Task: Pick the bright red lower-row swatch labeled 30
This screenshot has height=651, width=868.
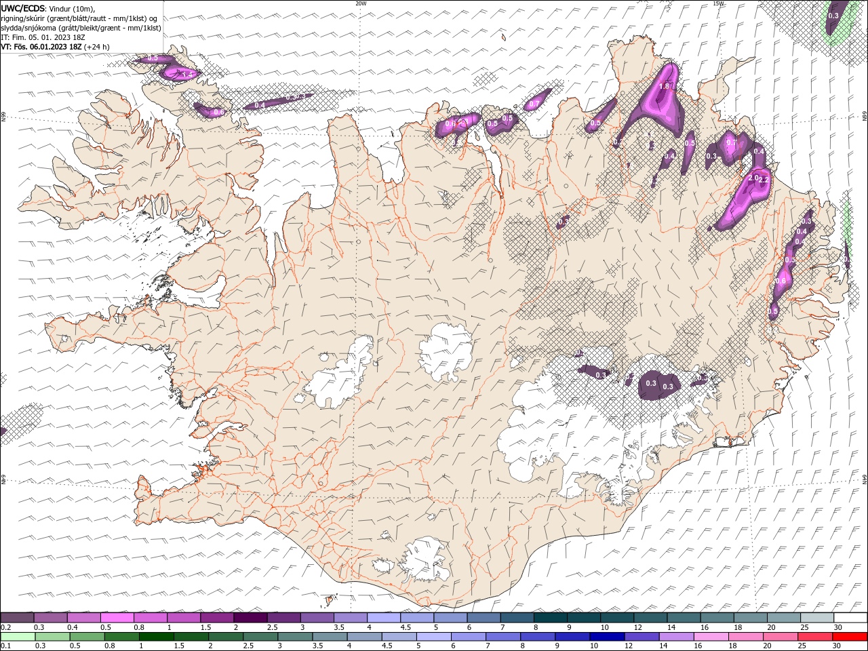Action: point(850,637)
